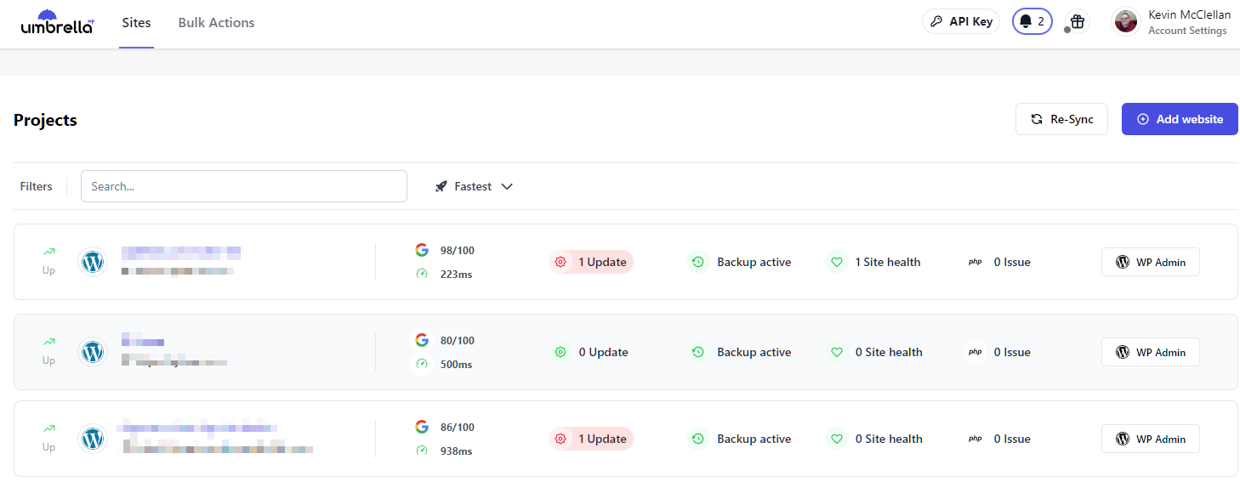Viewport: 1240px width, 482px height.
Task: Click the green Up trend icon in first row
Action: [48, 252]
